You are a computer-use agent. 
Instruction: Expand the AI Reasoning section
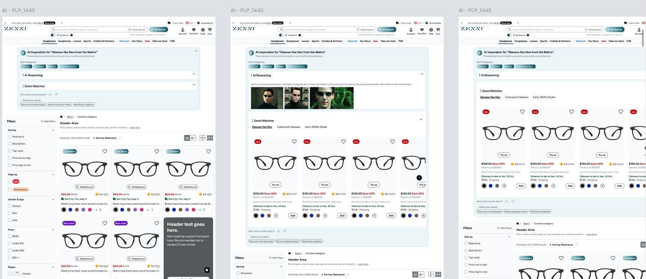(x=194, y=74)
